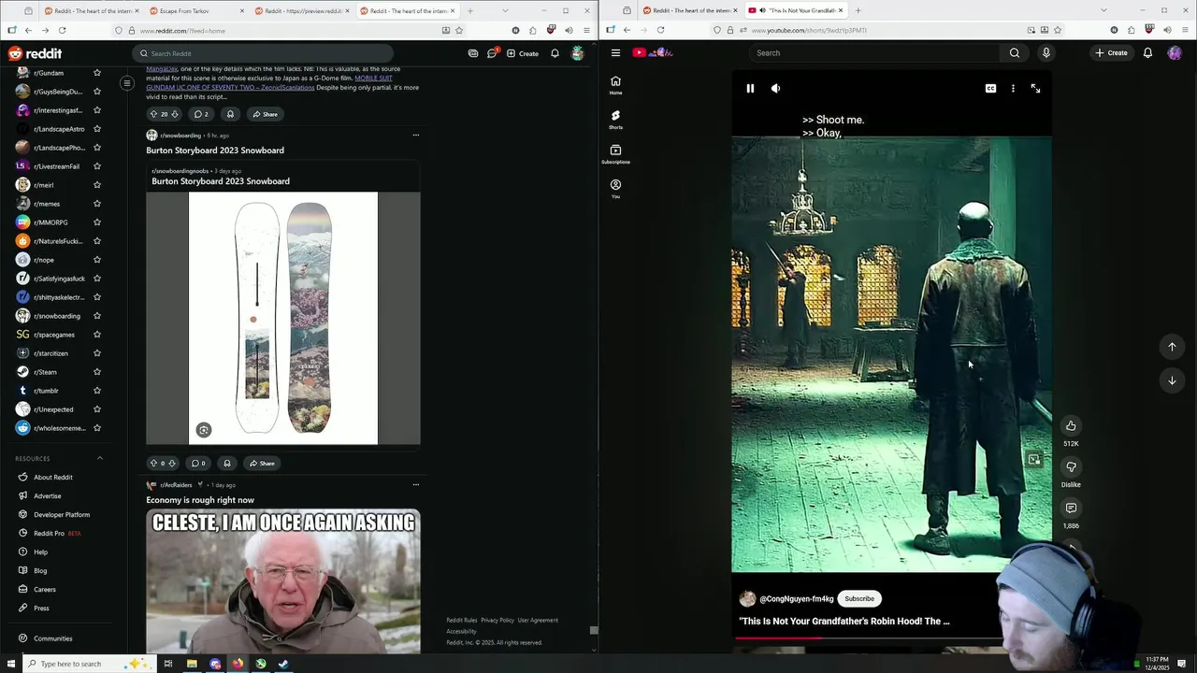This screenshot has width=1197, height=673.
Task: Go to previous short with up arrow
Action: click(x=1172, y=347)
